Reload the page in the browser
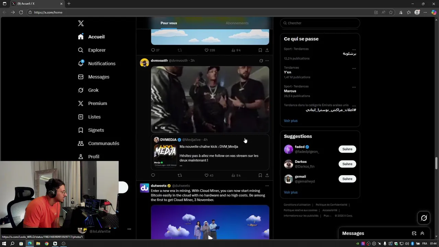Viewport: 439px width, 247px height. tap(21, 12)
